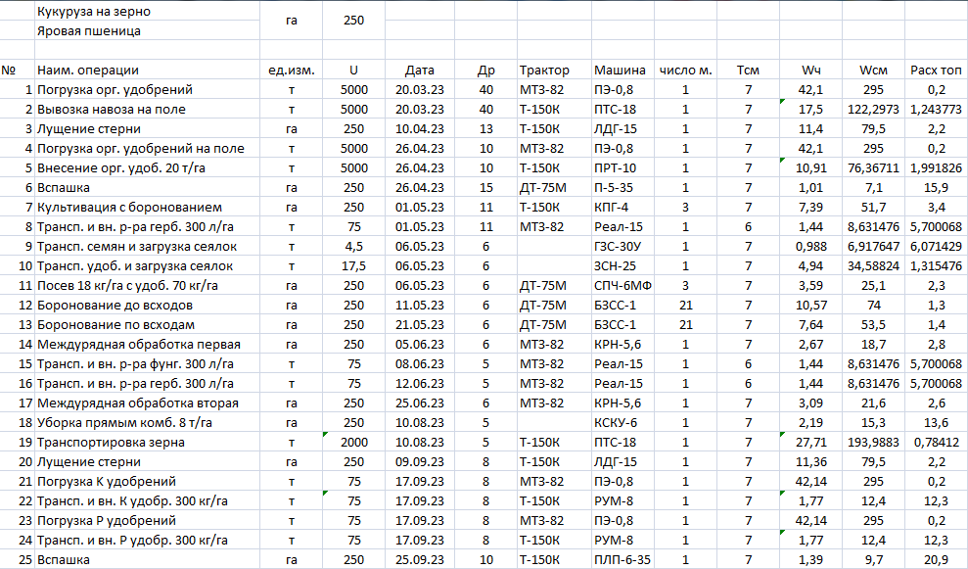The height and width of the screenshot is (569, 968).
Task: Click the machine cell "КПГ-4"
Action: tap(622, 207)
